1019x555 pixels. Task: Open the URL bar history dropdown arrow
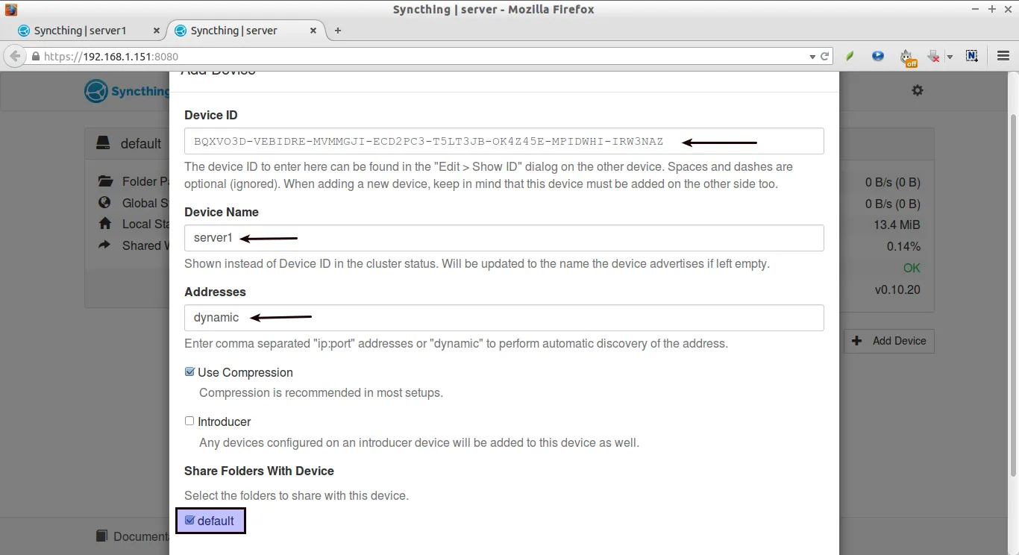pyautogui.click(x=812, y=57)
